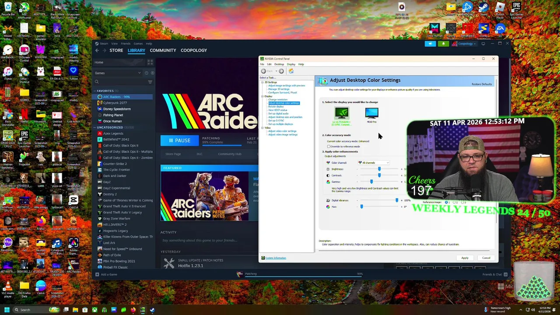Image resolution: width=560 pixels, height=315 pixels.
Task: Click NVIDIA Control Panel Back arrow
Action: pyautogui.click(x=263, y=71)
